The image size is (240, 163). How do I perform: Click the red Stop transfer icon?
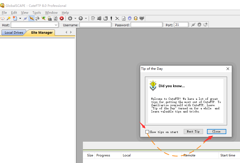62,18
